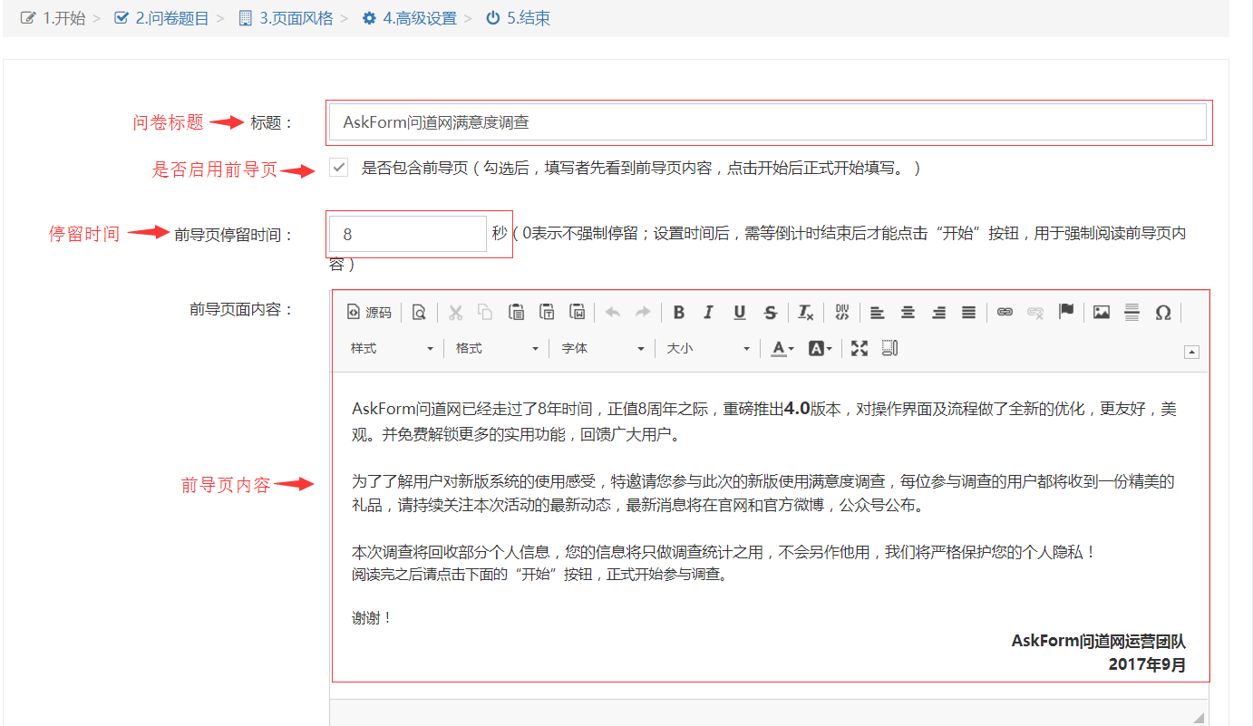The width and height of the screenshot is (1253, 726).
Task: Align text left
Action: tap(877, 313)
